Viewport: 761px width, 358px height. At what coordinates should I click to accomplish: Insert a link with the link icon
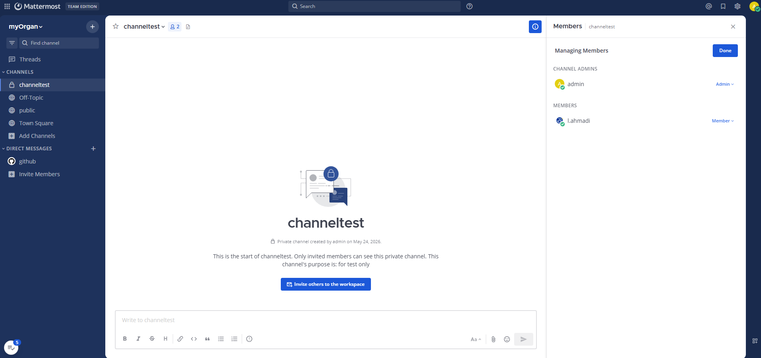pos(180,339)
